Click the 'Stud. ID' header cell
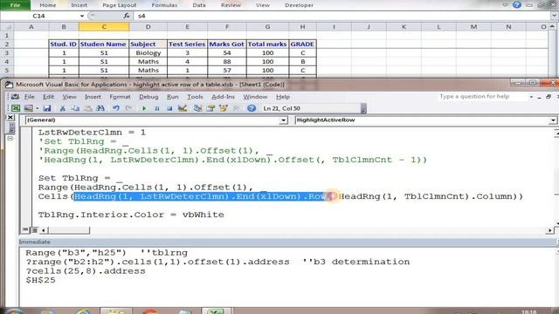This screenshot has height=314, width=559. (x=64, y=44)
